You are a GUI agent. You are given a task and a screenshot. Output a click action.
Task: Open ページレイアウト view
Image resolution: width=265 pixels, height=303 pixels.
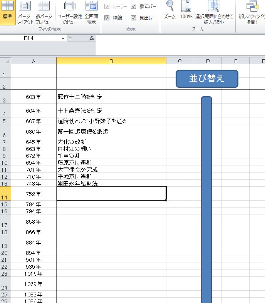point(25,12)
